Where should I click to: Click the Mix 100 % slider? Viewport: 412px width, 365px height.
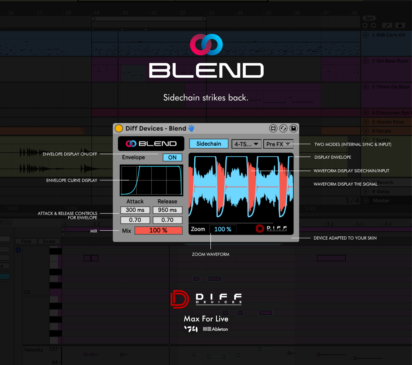click(158, 230)
